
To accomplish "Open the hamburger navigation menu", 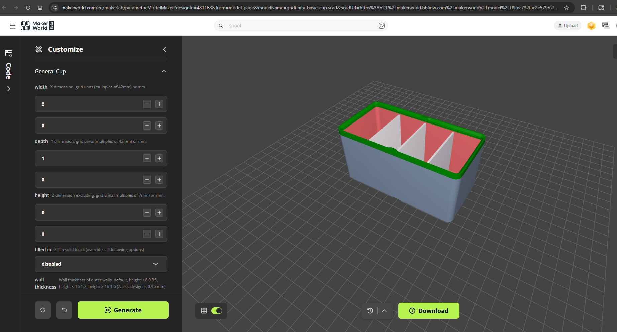I will coord(13,26).
